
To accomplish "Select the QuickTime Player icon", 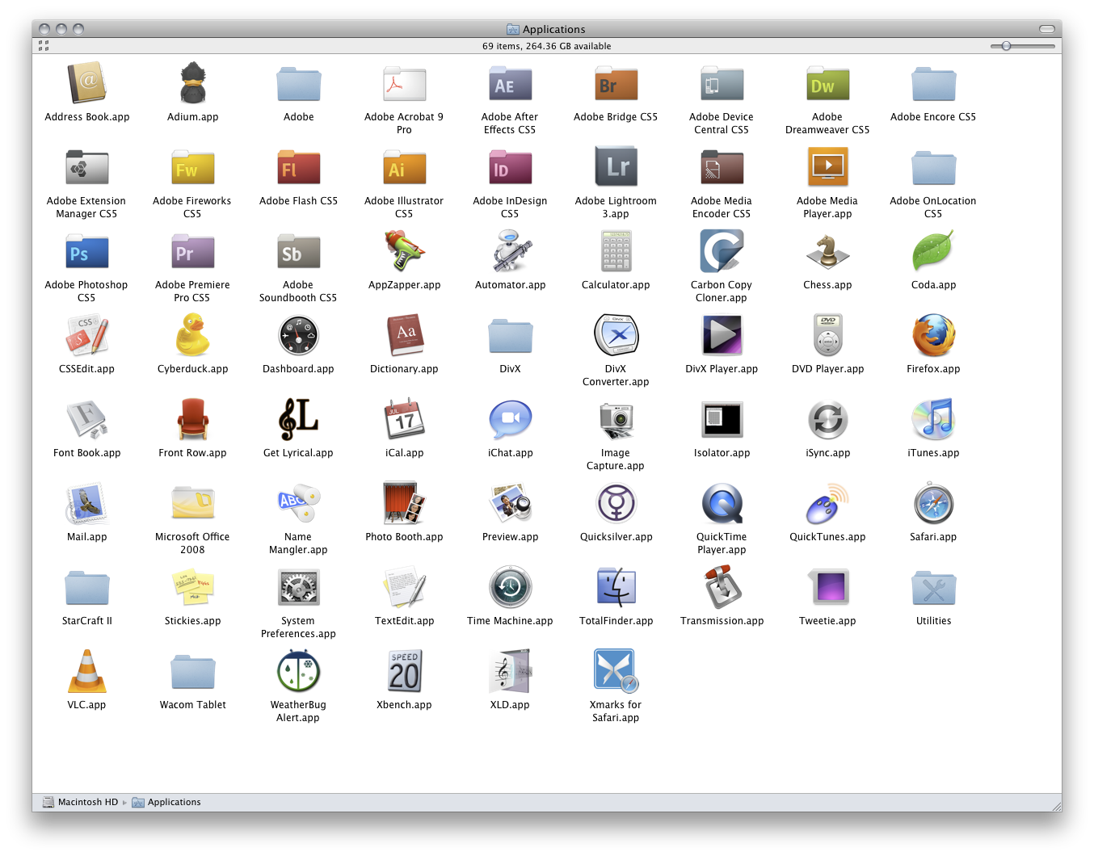I will [x=722, y=503].
